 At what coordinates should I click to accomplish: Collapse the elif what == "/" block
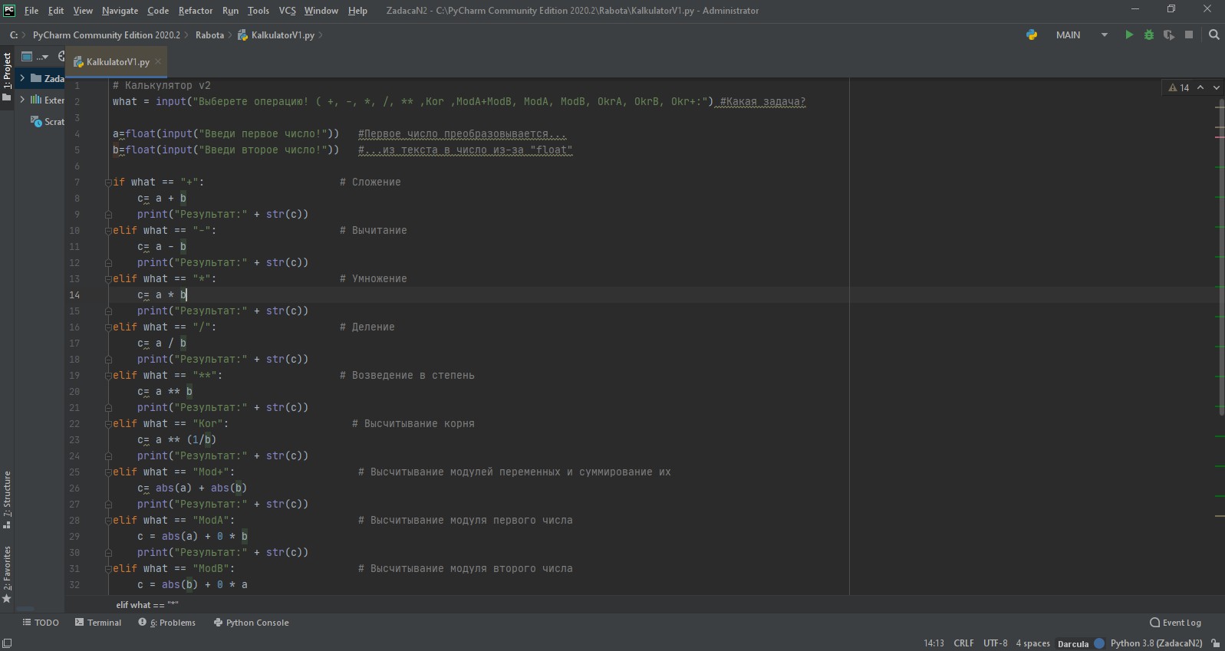click(108, 327)
